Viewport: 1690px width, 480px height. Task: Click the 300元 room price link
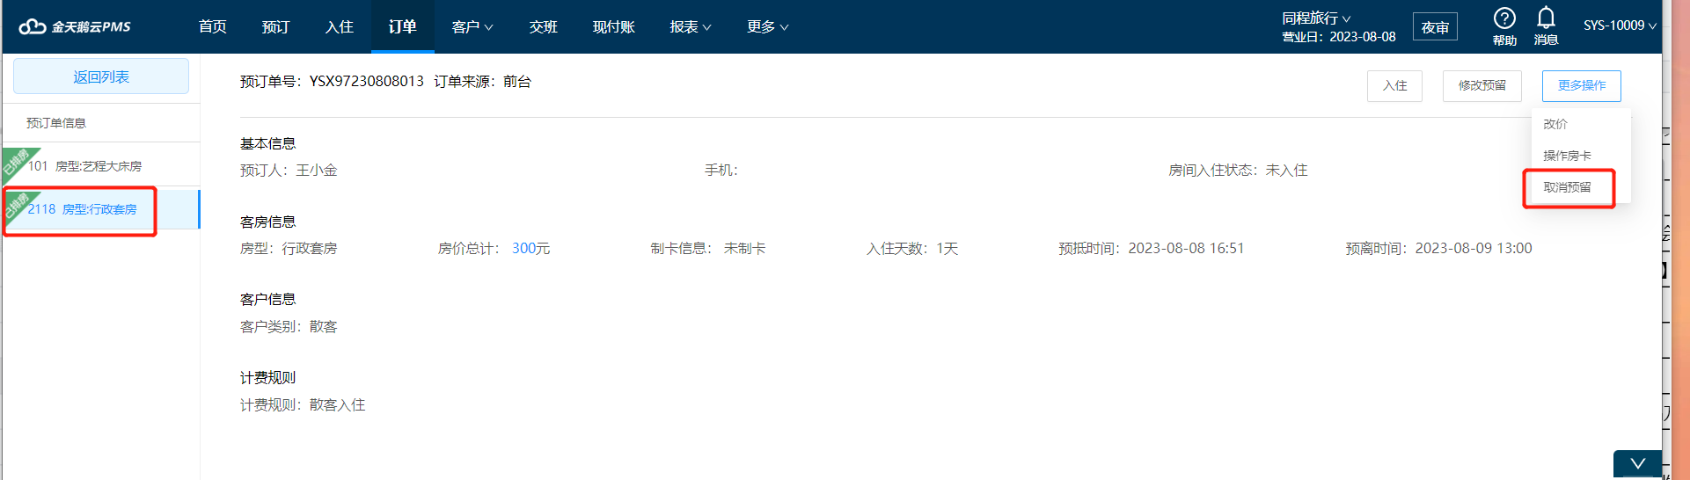[530, 249]
